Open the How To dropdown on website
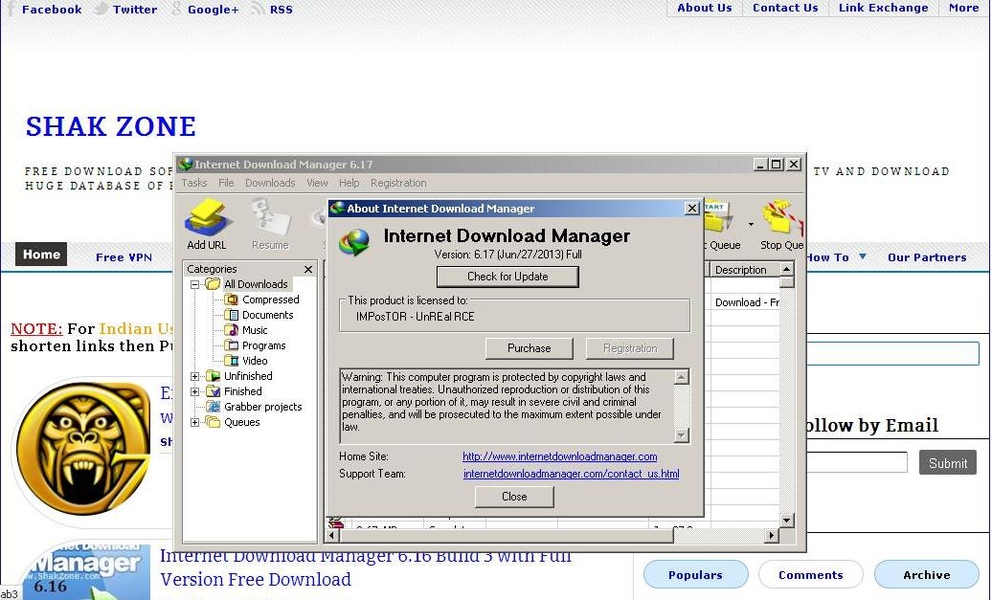This screenshot has width=992, height=600. point(863,256)
